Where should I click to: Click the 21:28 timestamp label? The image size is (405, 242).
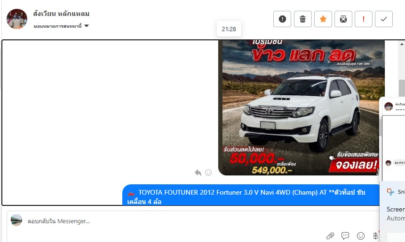pyautogui.click(x=229, y=29)
